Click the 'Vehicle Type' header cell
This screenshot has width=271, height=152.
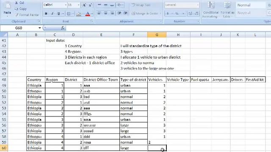pos(178,80)
